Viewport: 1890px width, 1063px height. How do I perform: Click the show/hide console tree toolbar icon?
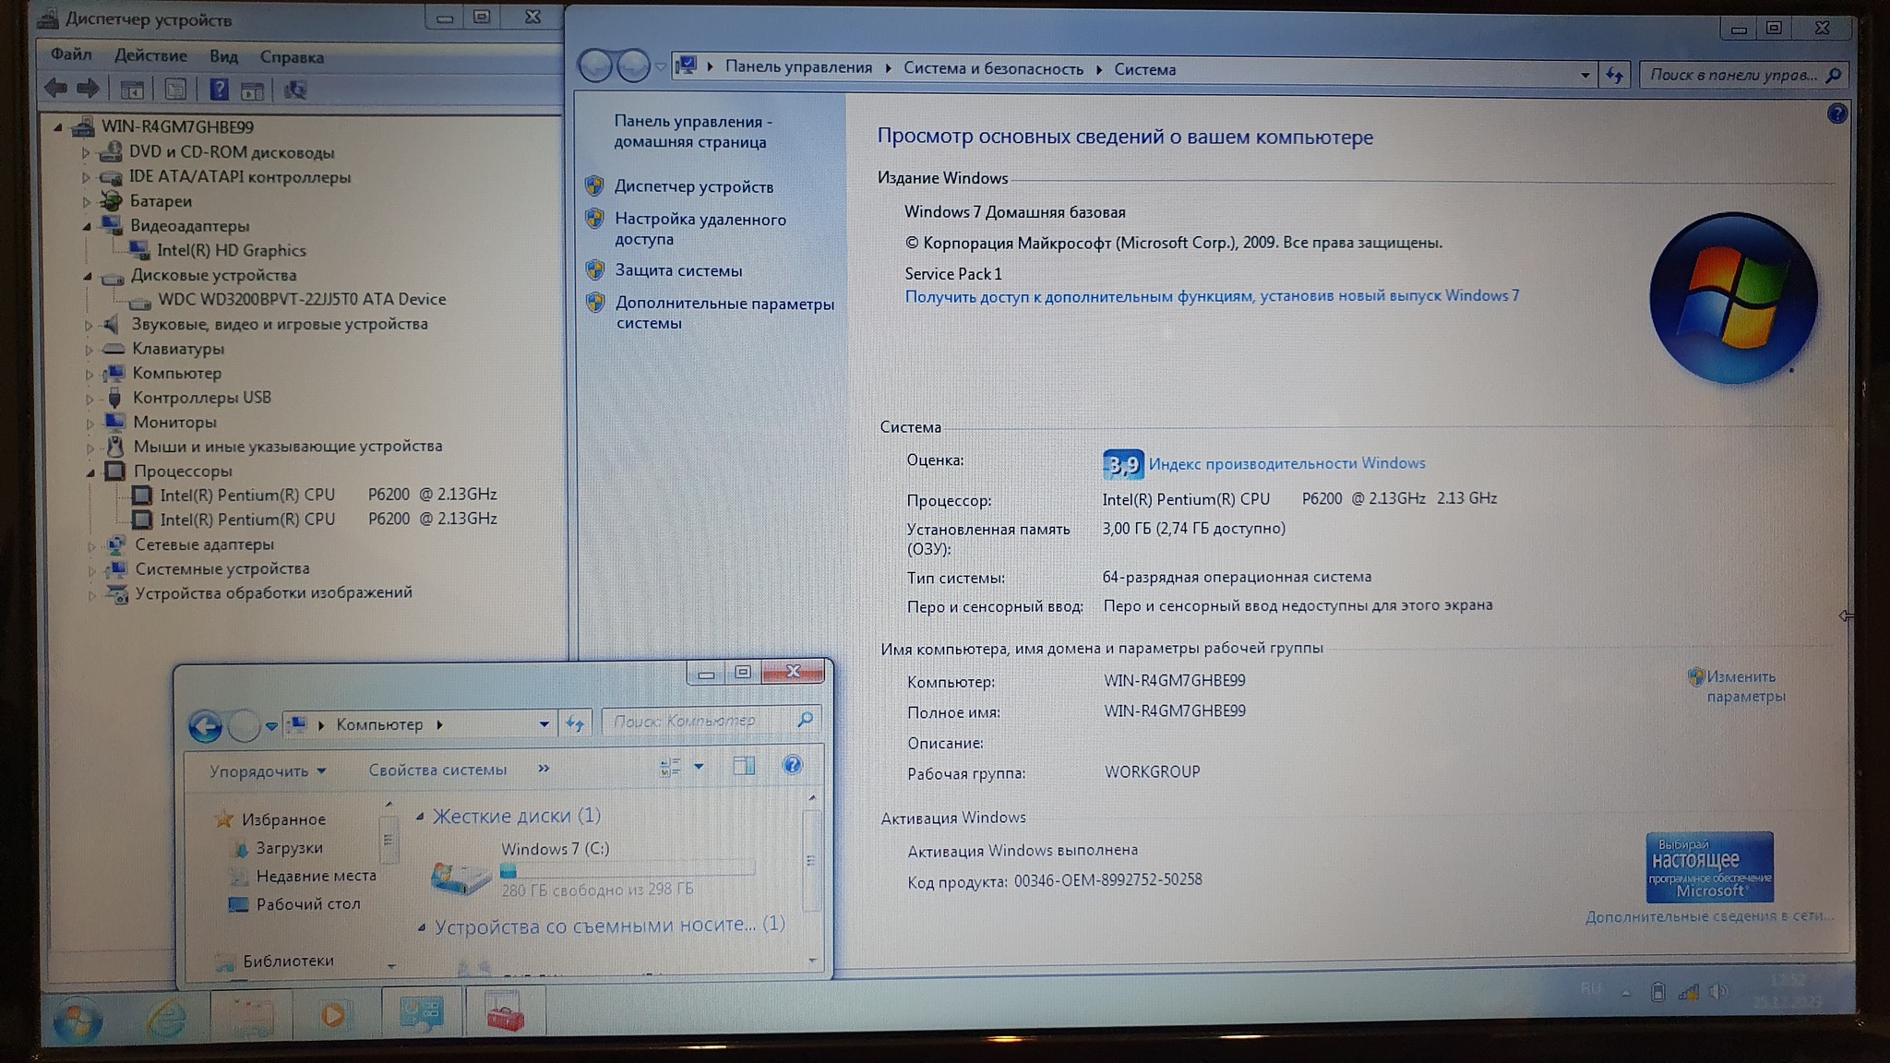(x=132, y=90)
